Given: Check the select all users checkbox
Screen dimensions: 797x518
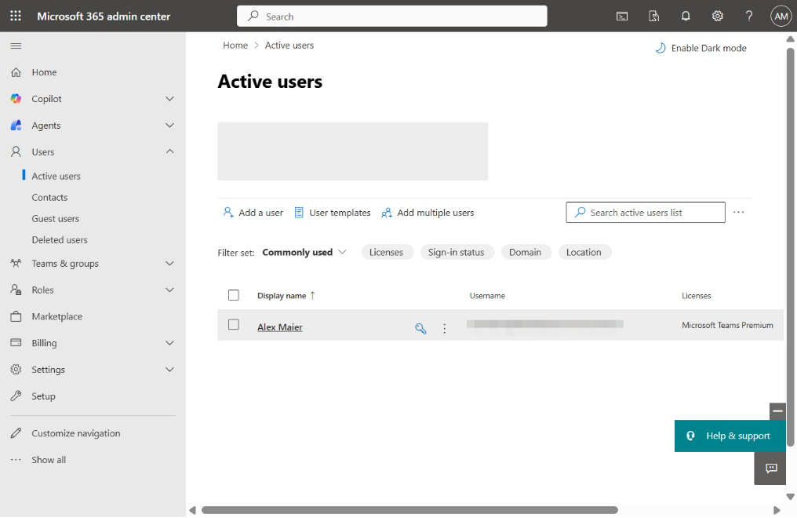Looking at the screenshot, I should (233, 295).
